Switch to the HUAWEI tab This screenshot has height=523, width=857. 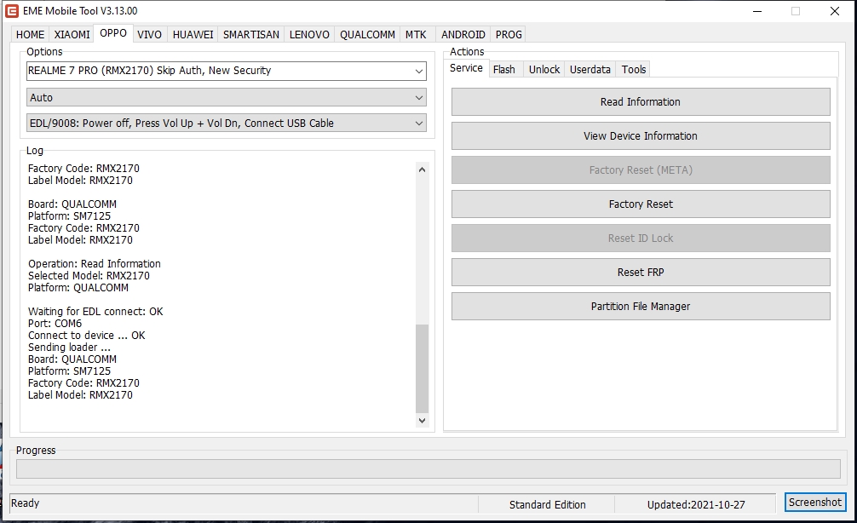click(193, 34)
